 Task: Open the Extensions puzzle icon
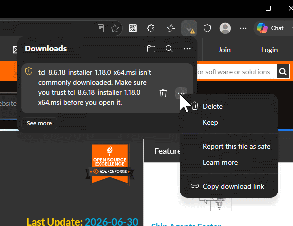tap(151, 28)
